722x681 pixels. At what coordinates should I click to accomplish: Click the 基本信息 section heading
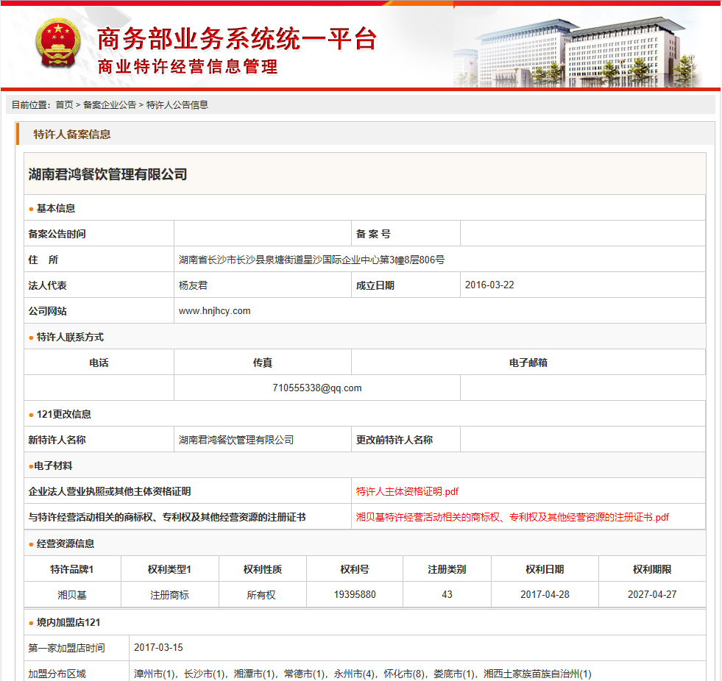click(x=56, y=208)
